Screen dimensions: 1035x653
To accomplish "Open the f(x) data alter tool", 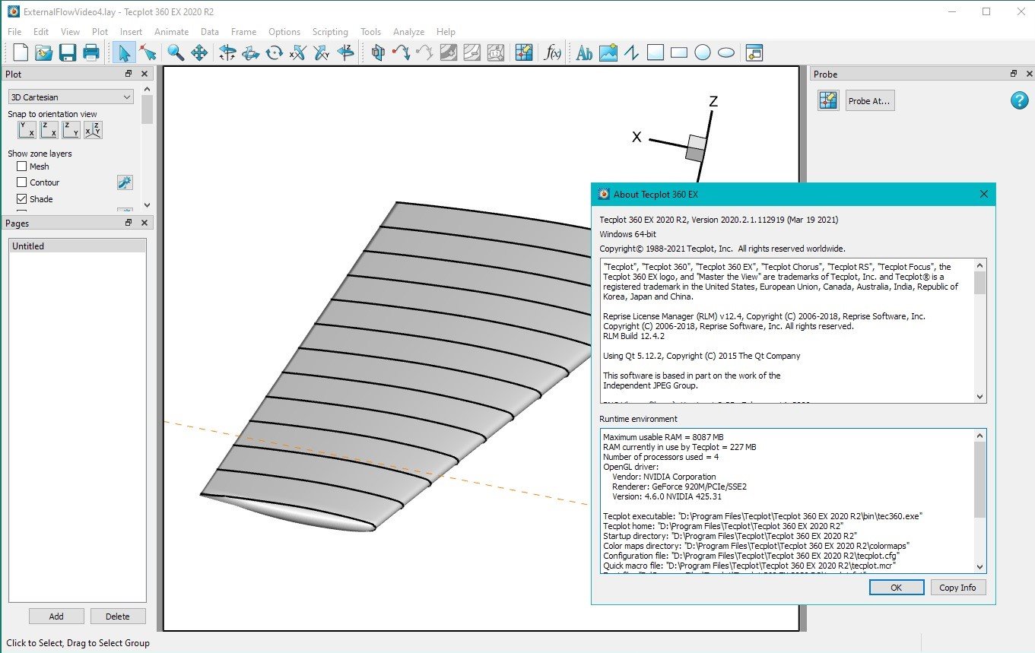I will pos(553,52).
